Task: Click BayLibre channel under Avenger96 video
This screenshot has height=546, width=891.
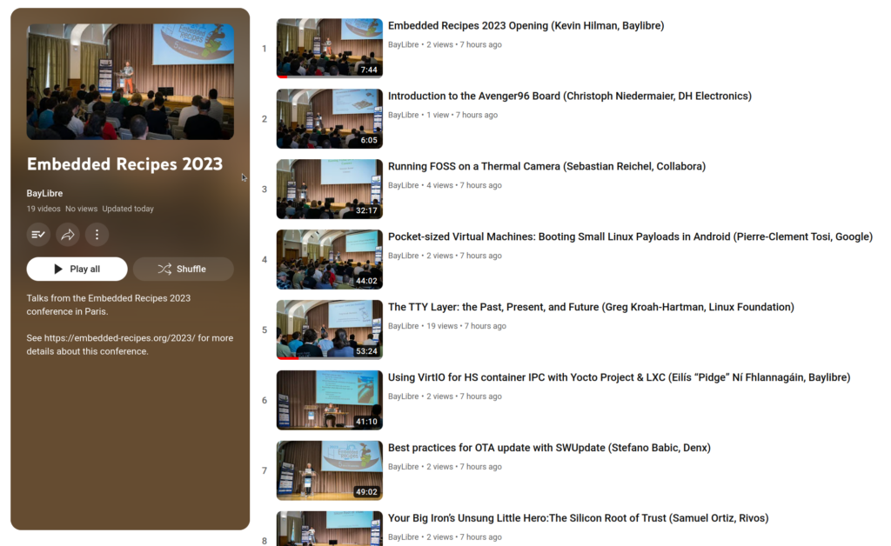Action: pyautogui.click(x=403, y=115)
